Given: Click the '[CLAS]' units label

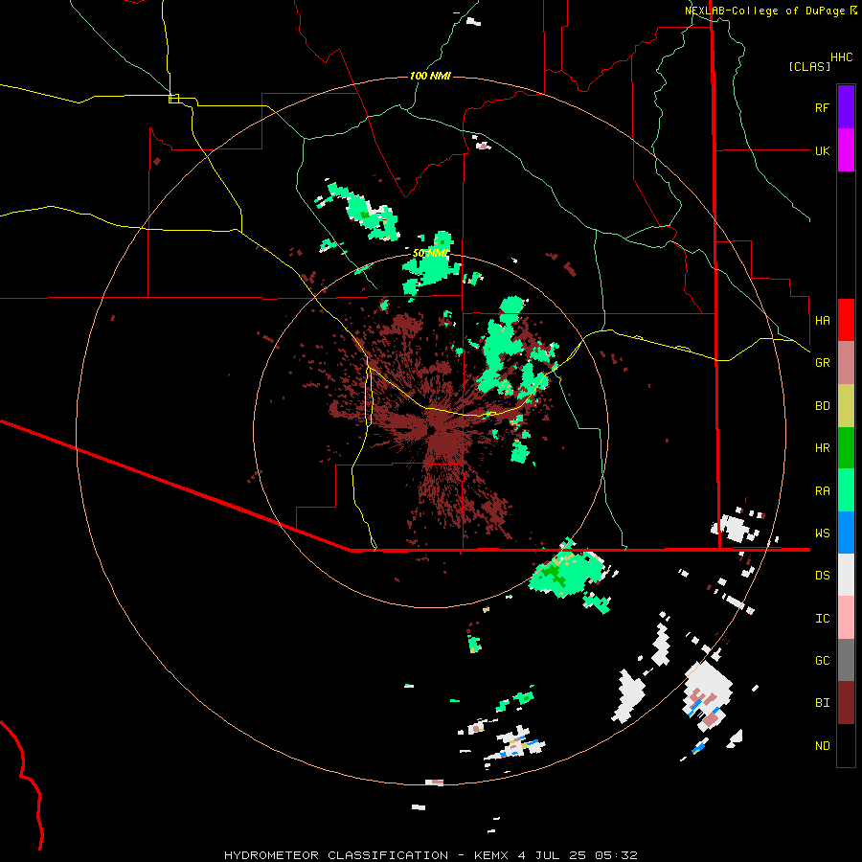Looking at the screenshot, I should pos(809,66).
